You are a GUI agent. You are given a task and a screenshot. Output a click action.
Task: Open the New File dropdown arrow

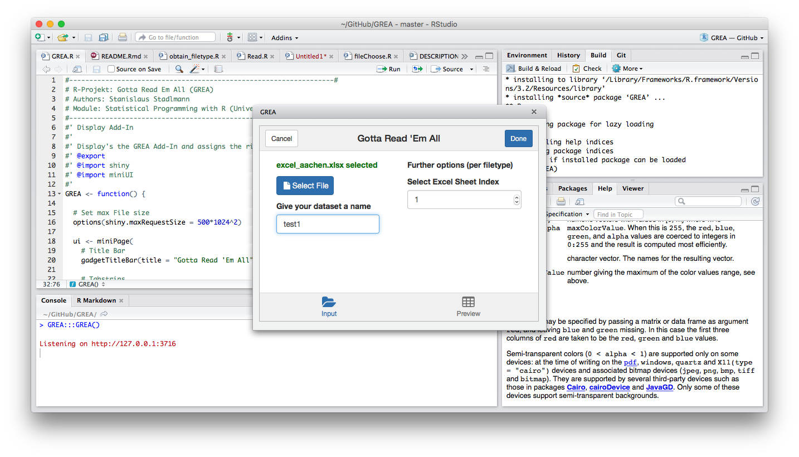point(48,38)
